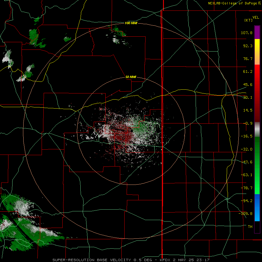Click the [KT] units label
Viewport: 262px width, 262px height.
[x=249, y=20]
